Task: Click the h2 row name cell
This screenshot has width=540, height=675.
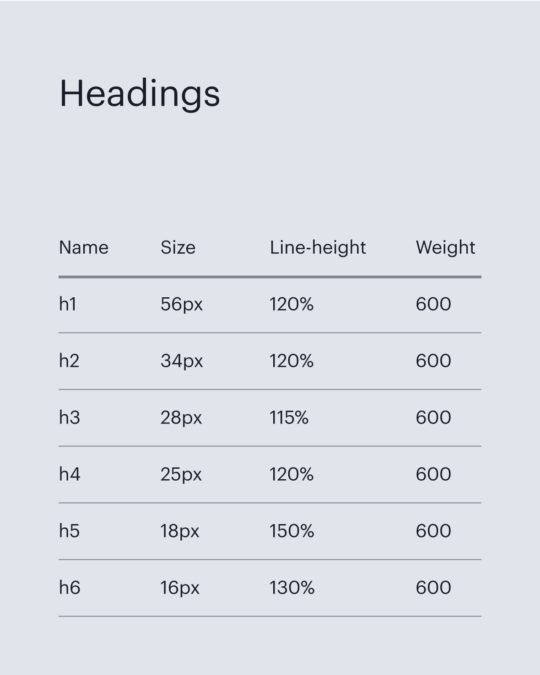Action: coord(69,361)
